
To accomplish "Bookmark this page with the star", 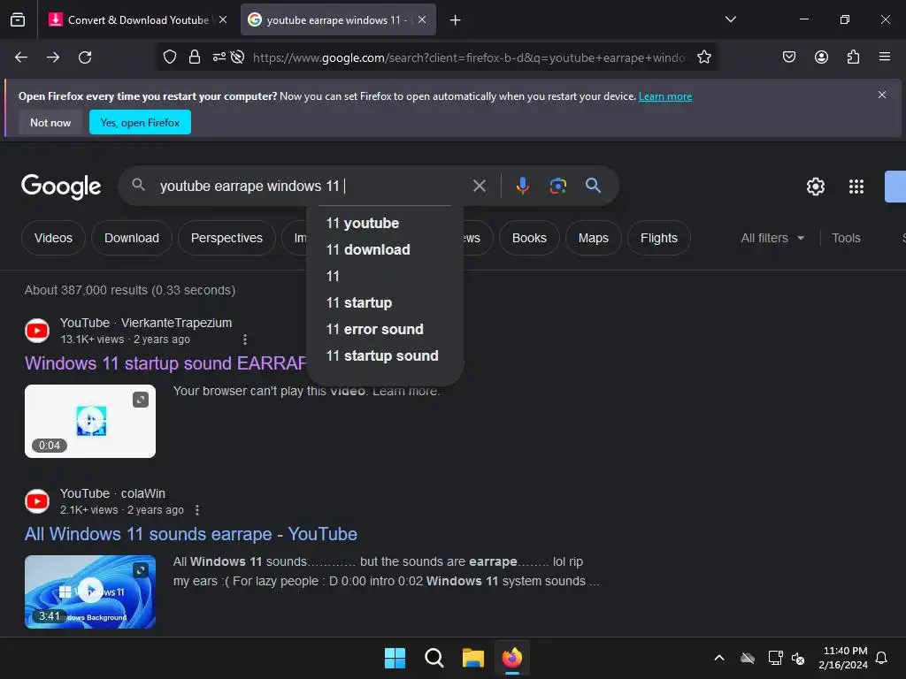I will (703, 57).
